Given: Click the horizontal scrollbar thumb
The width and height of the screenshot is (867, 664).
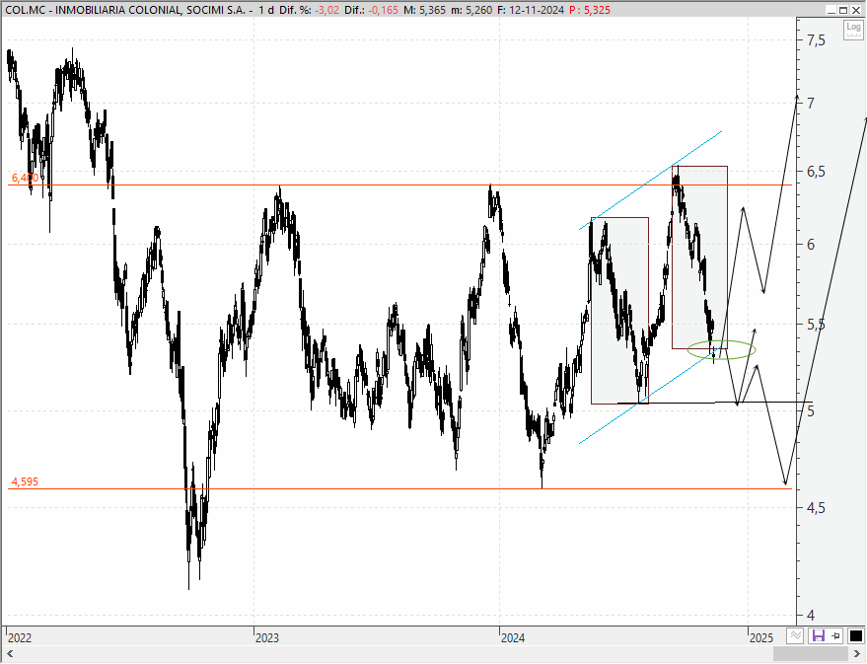Looking at the screenshot, I should [x=809, y=654].
